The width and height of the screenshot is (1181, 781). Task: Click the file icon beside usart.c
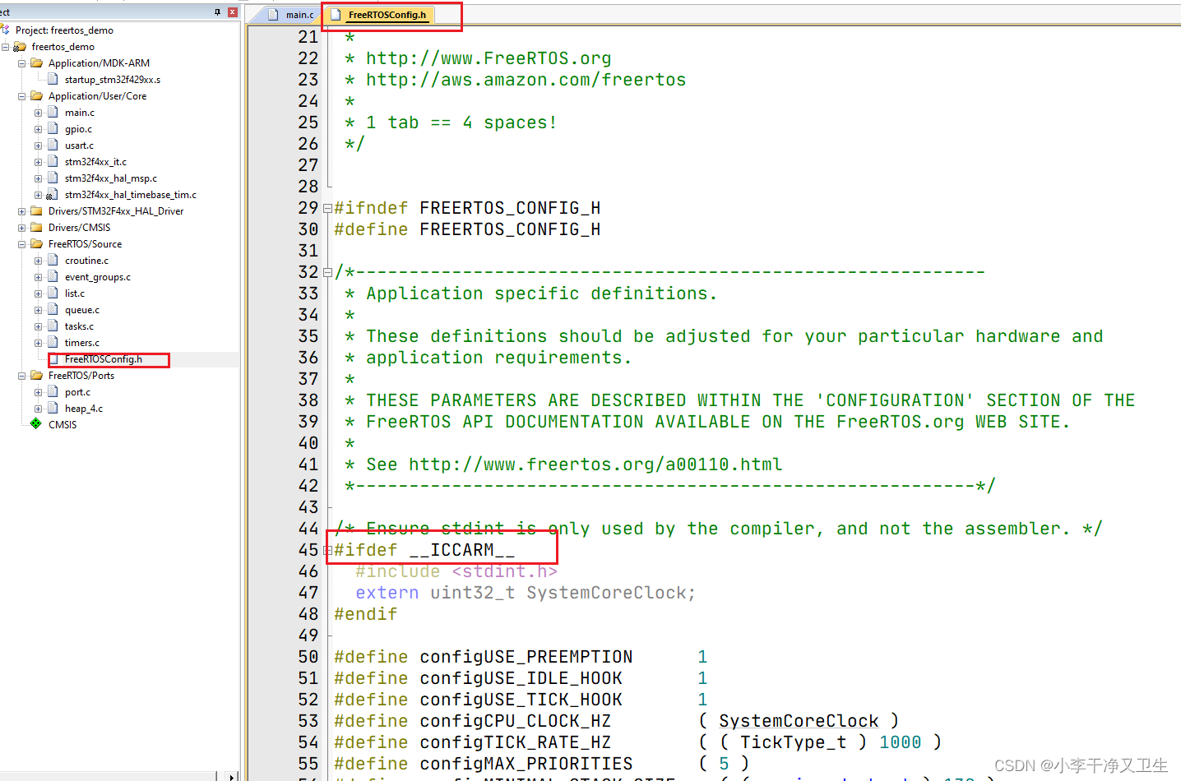pos(53,146)
